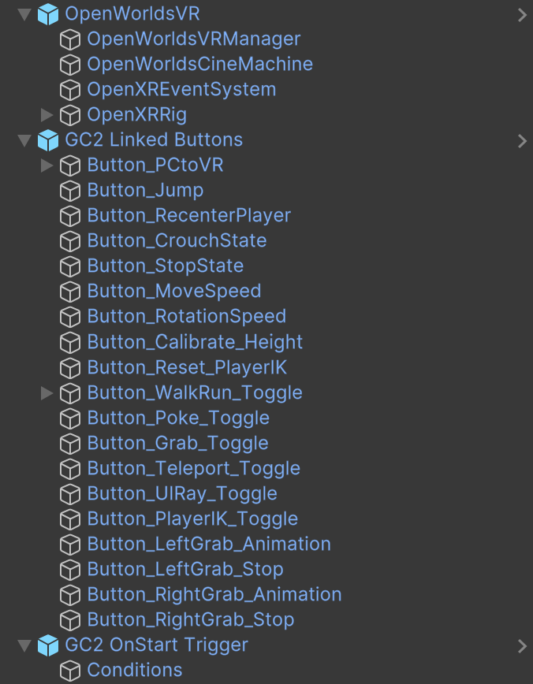
Task: Click the cube icon next to Button_Jump
Action: tap(70, 191)
